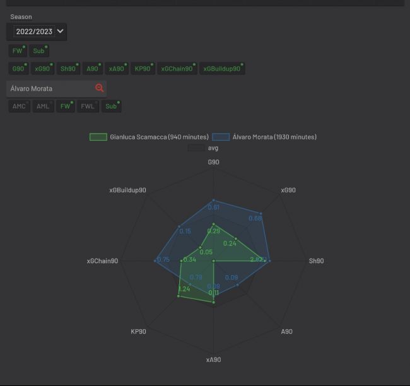Toggle the xA90 metric chip
The height and width of the screenshot is (386, 410).
[x=117, y=69]
